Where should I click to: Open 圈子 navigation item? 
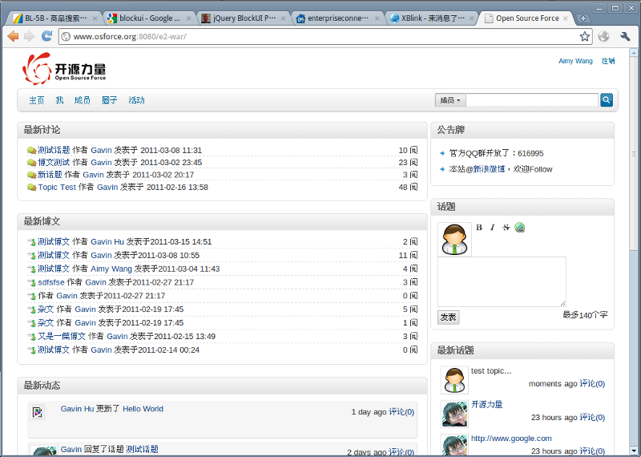click(x=110, y=100)
